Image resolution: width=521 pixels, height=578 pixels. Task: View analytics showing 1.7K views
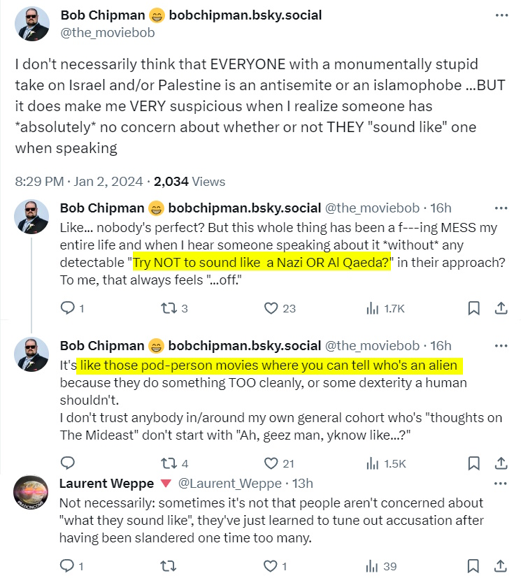pos(385,308)
